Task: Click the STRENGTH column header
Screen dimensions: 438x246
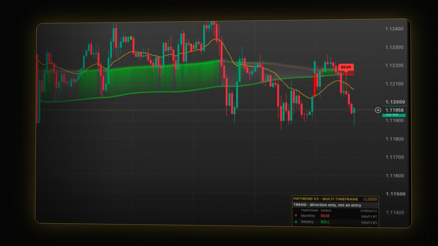Action: pyautogui.click(x=369, y=211)
